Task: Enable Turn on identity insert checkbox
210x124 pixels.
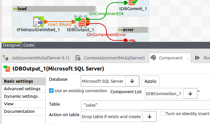Action: click(162, 114)
